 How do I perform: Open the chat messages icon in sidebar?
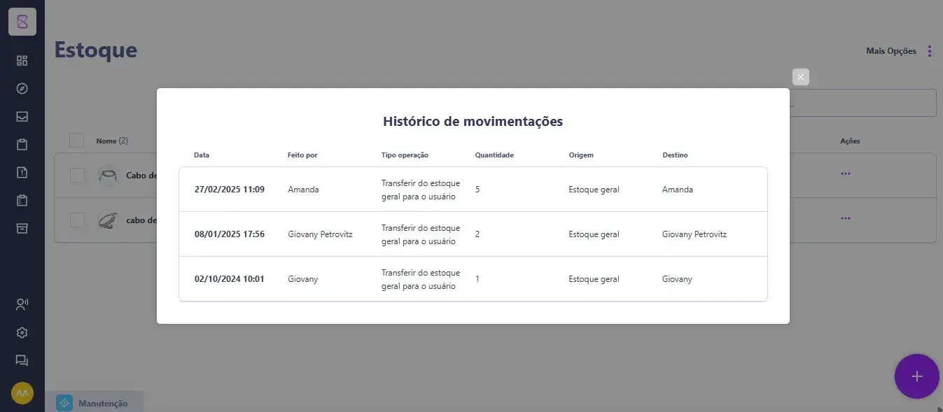(x=22, y=360)
